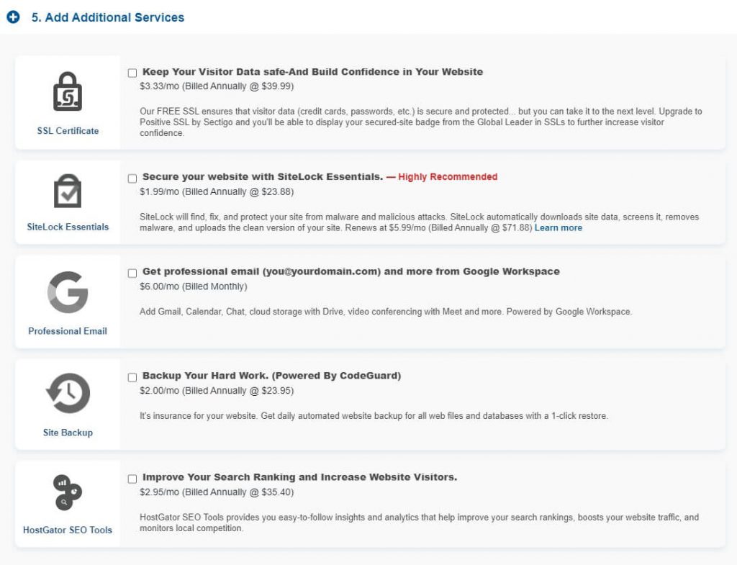Open the SiteLock Learn more link
Image resolution: width=737 pixels, height=565 pixels.
(558, 228)
